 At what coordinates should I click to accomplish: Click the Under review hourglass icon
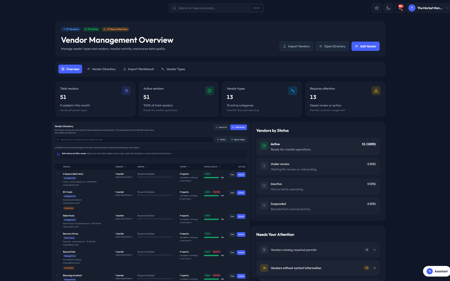coord(264,166)
